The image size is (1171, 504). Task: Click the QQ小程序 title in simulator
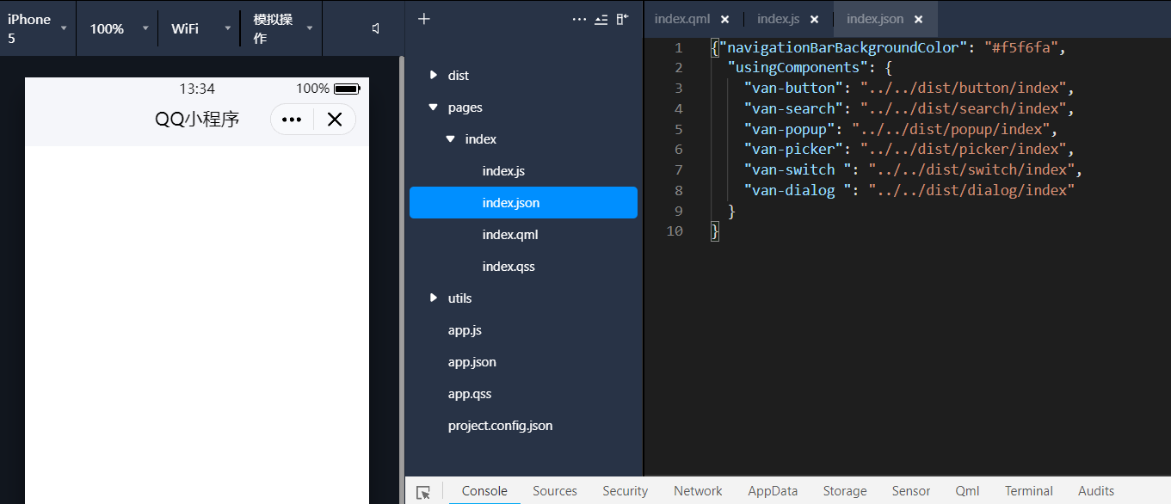tap(197, 120)
